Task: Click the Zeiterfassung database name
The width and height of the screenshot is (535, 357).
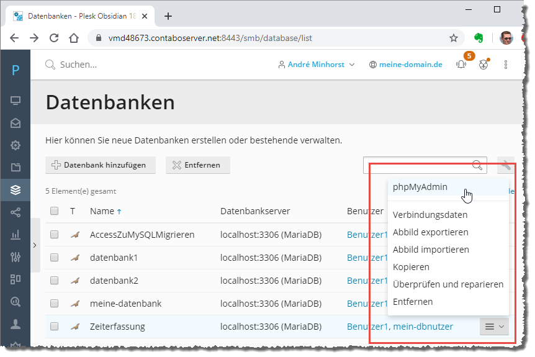Action: pyautogui.click(x=117, y=327)
